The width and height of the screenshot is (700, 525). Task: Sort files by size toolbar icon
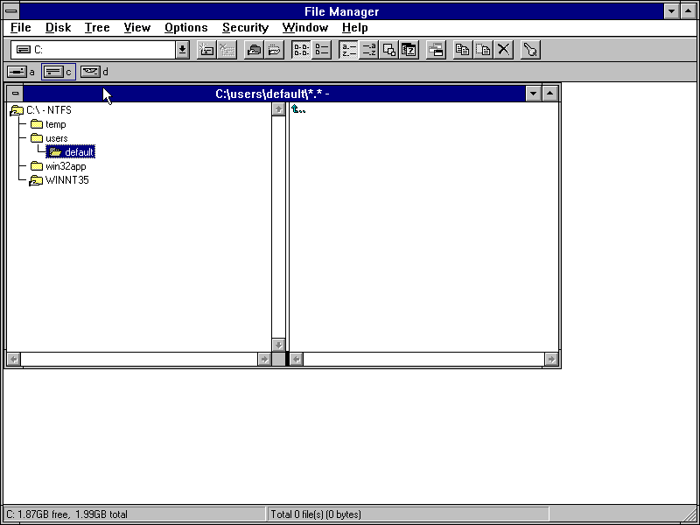pos(388,50)
